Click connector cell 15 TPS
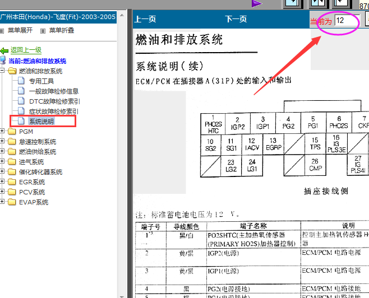Screen dimensions: 369x298 (x=315, y=143)
